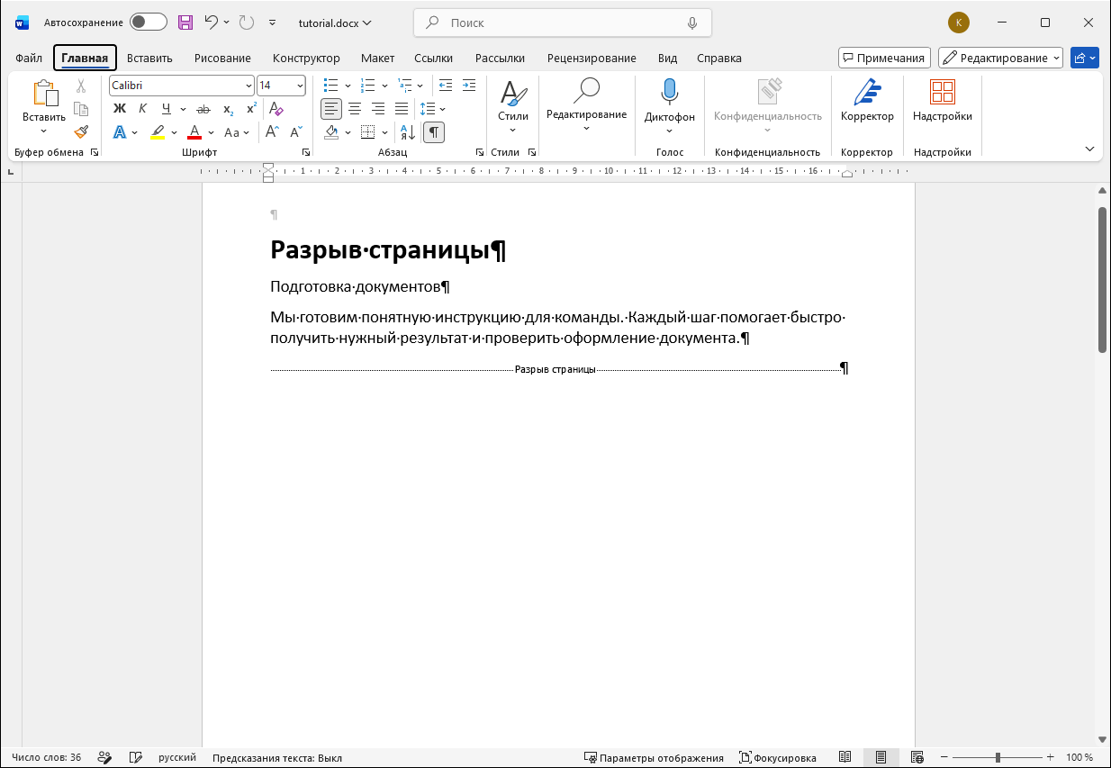Image resolution: width=1111 pixels, height=768 pixels.
Task: Toggle the Автосохранение switch
Action: point(149,23)
